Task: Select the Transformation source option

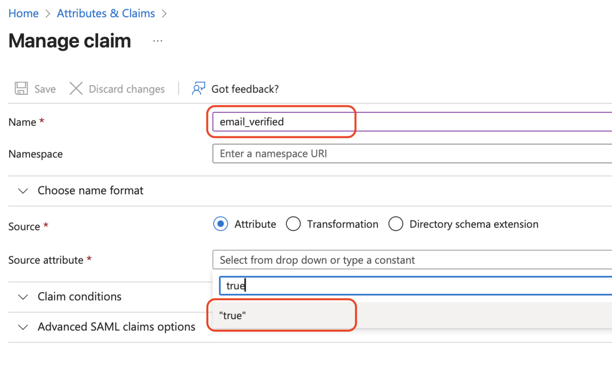Action: [293, 224]
